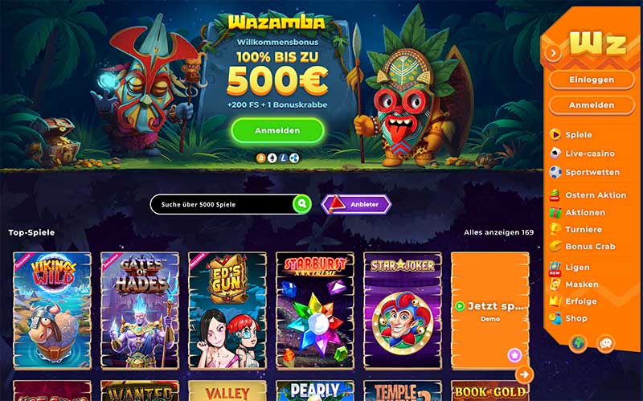This screenshot has height=401, width=643.
Task: Open Live-casino in the sidebar menu
Action: point(590,153)
